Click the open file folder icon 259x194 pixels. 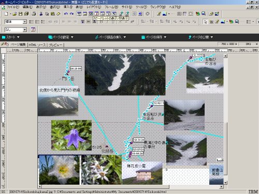[x=15, y=14]
